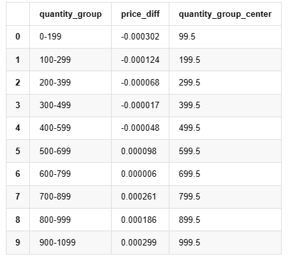Click the price_diff value -0.000302
294x263 pixels.
pos(140,37)
